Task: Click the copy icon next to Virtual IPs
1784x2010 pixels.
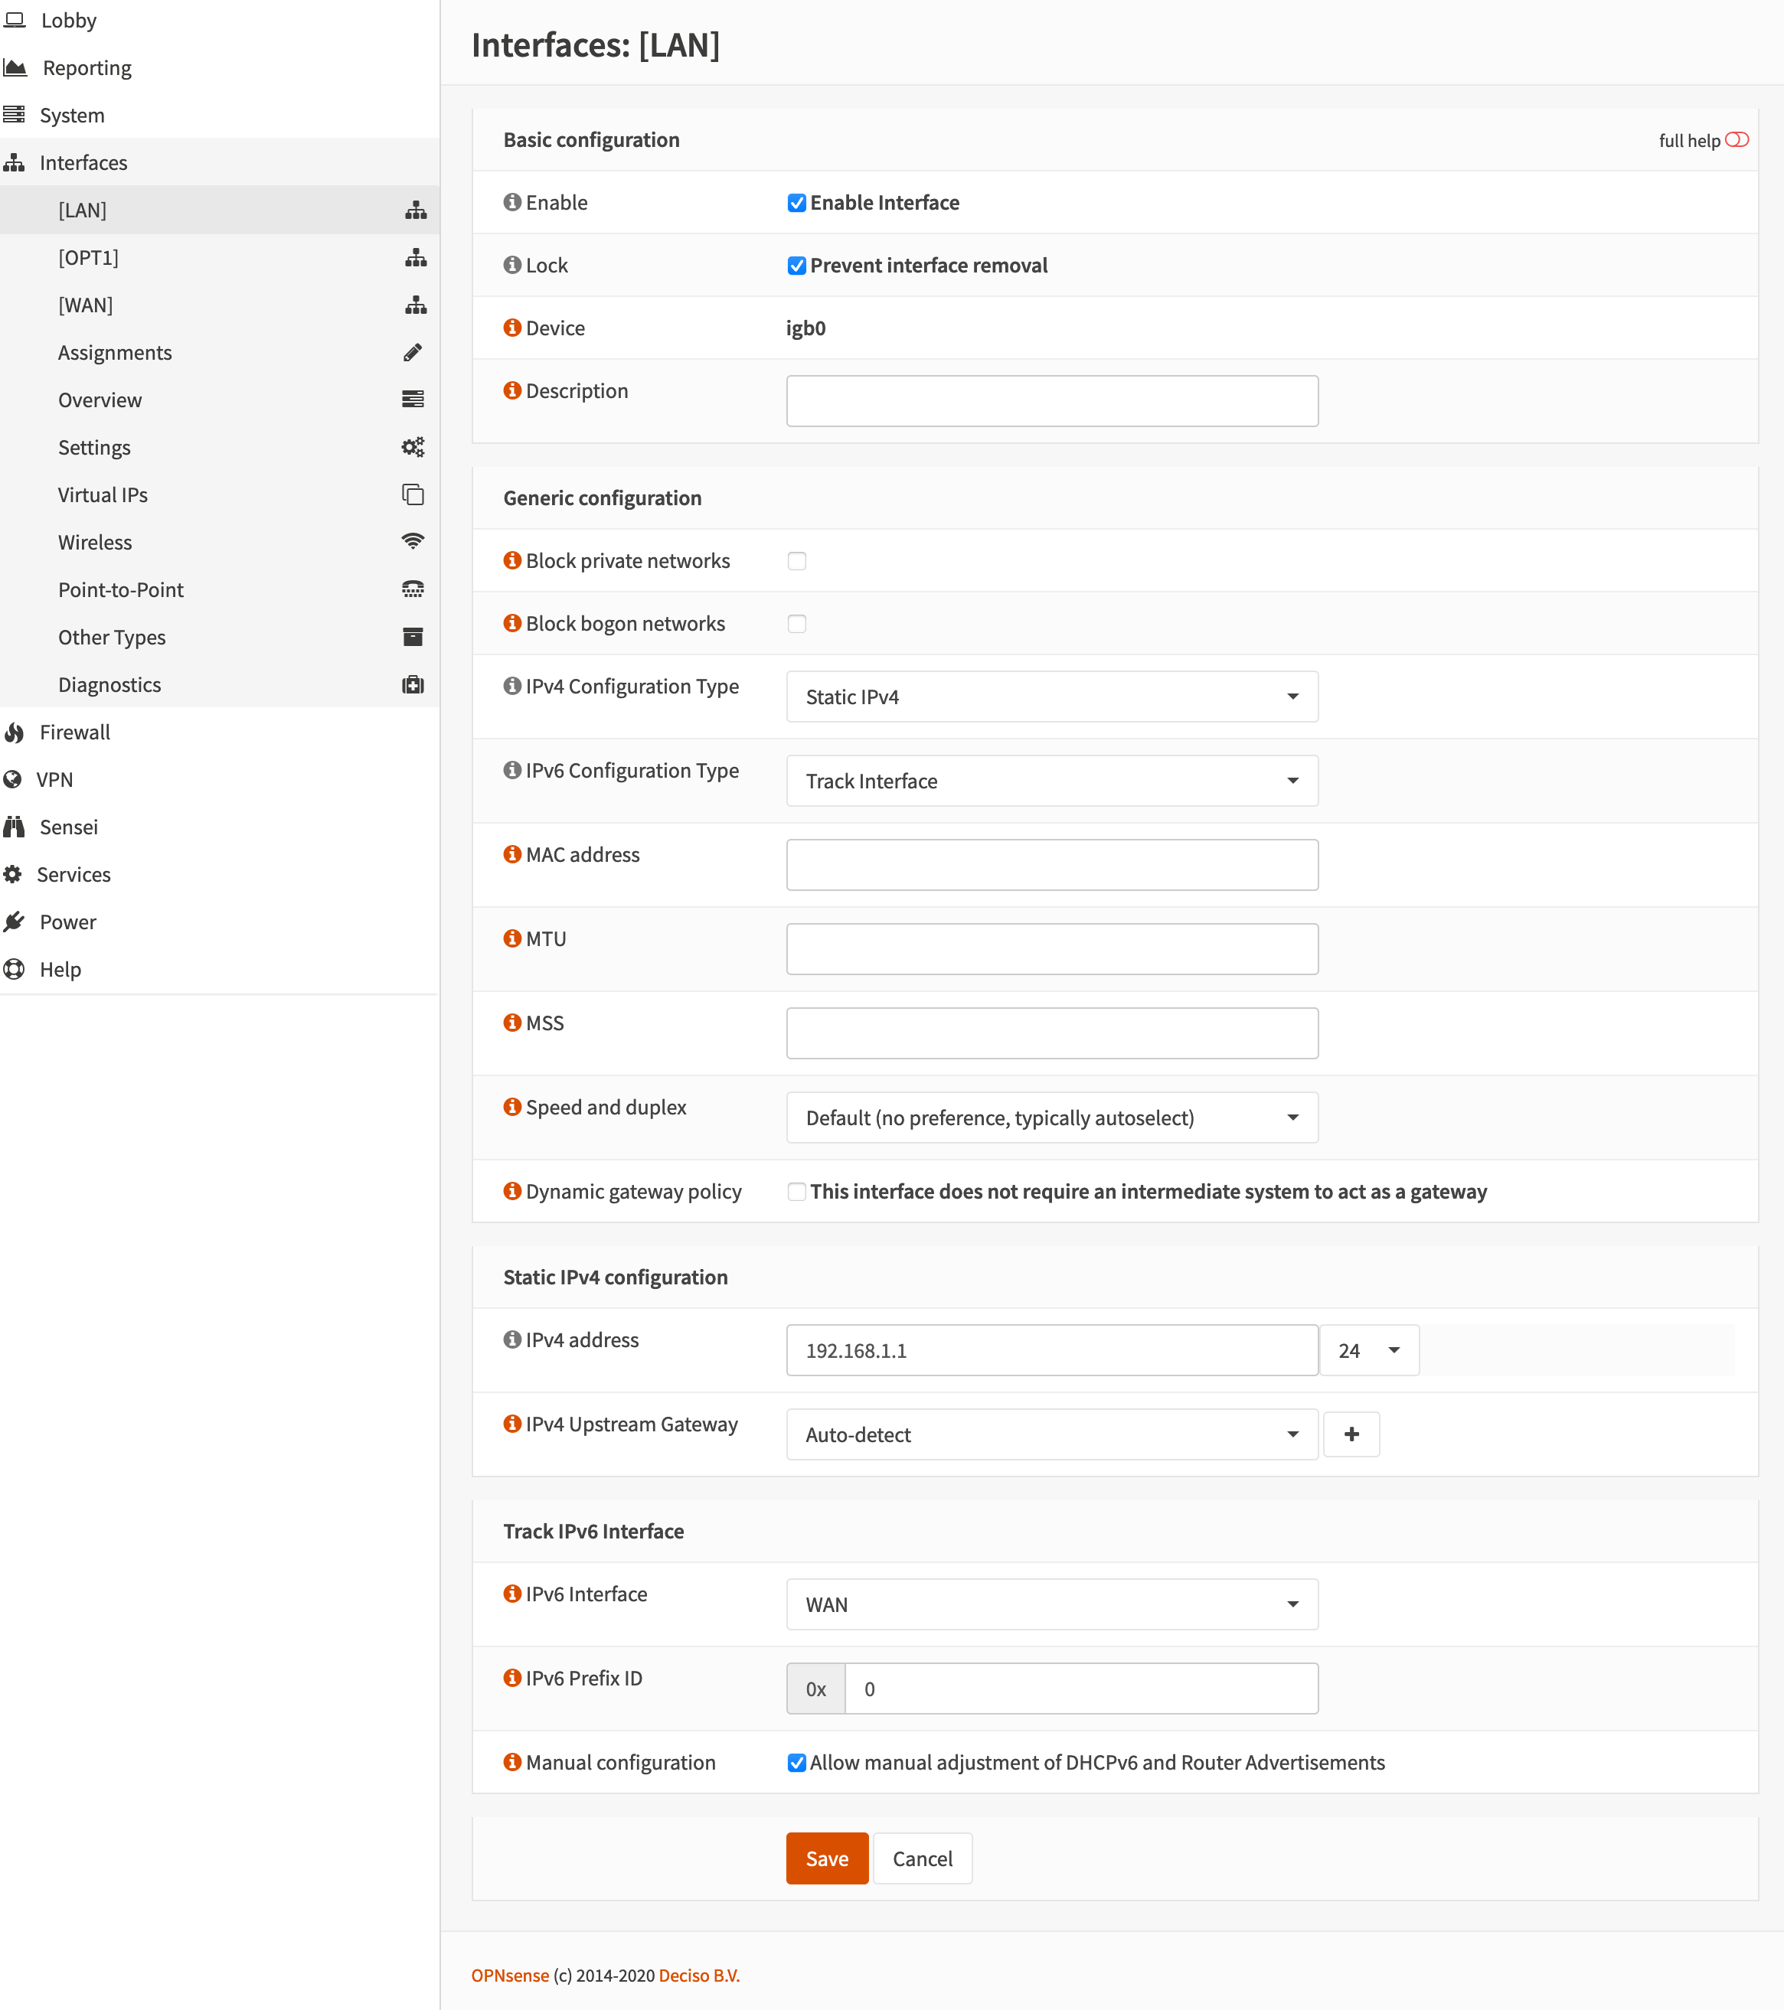Action: click(x=413, y=494)
